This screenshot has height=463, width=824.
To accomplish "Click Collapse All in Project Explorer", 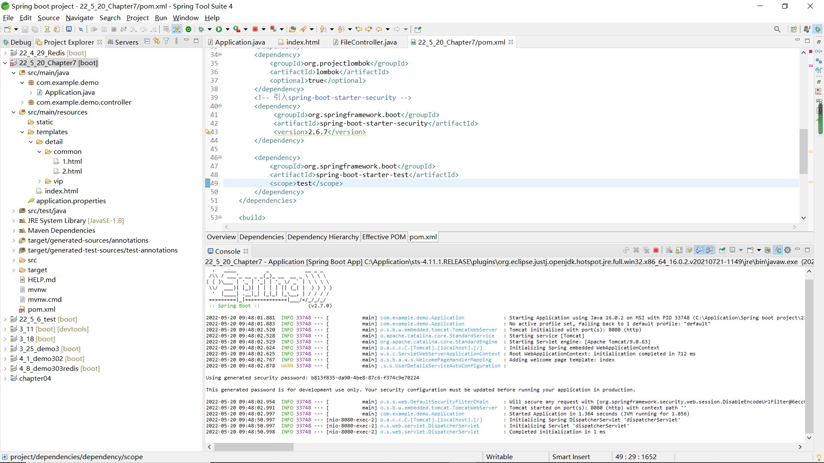I will pos(147,41).
